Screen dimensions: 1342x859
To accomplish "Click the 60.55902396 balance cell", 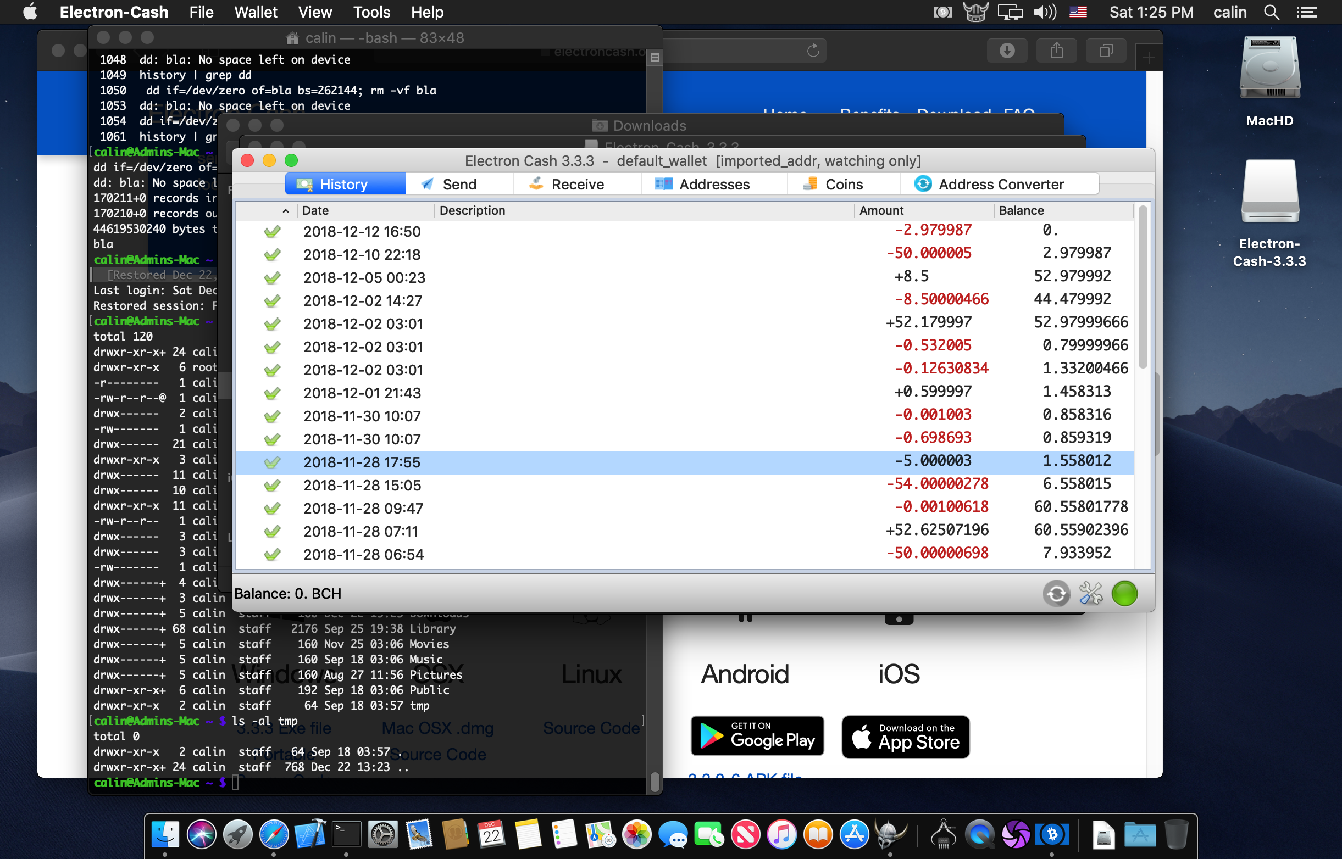I will coord(1081,530).
